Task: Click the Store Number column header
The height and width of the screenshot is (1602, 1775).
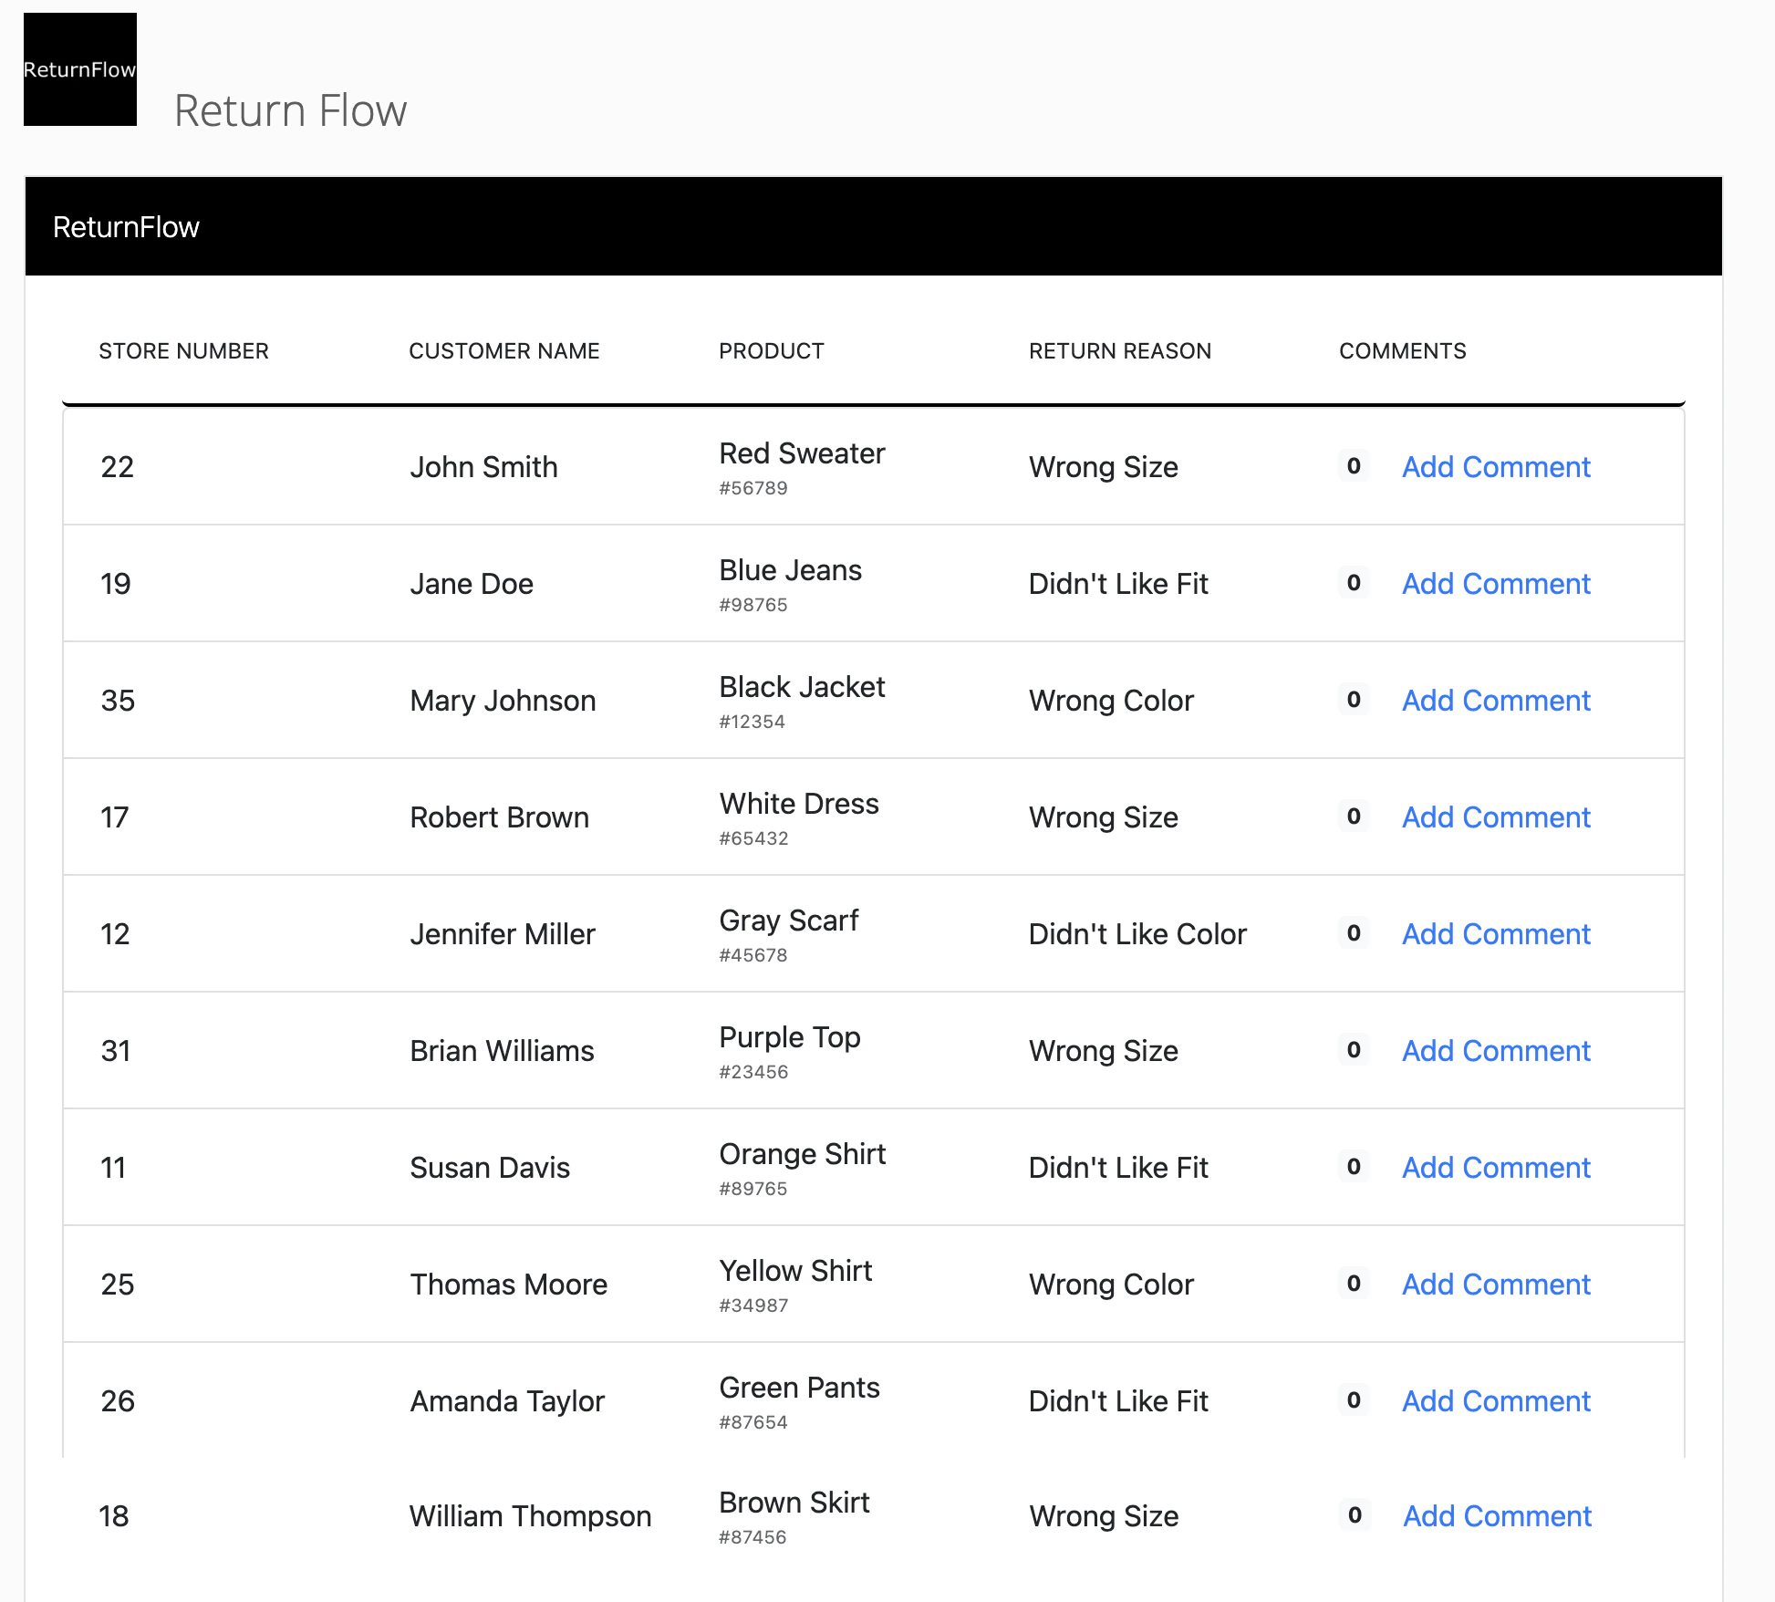Action: (183, 351)
